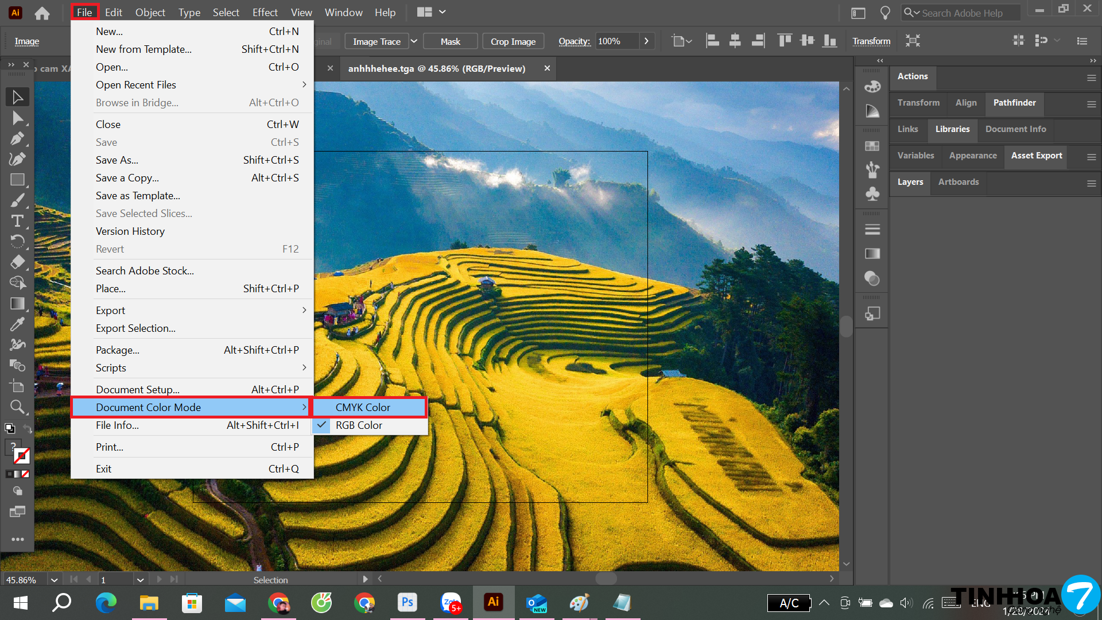Click the Fill None color swatch
Screen dimensions: 1102x620
tap(25, 474)
